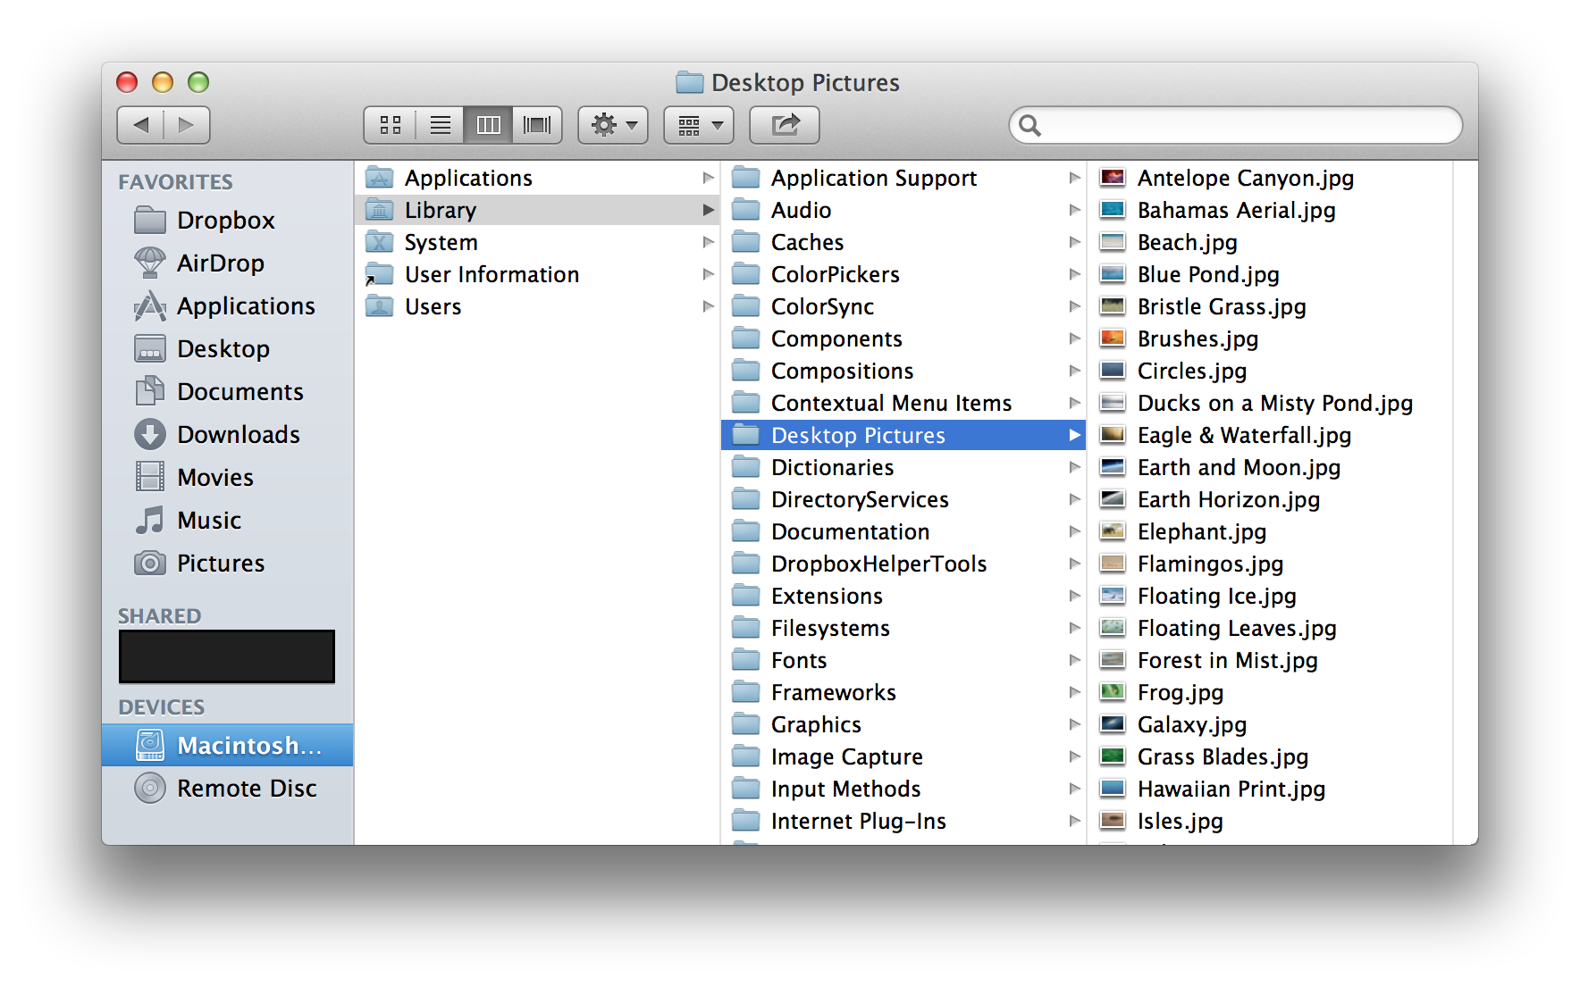Click the Desktop Pictures title folder icon

tap(690, 82)
